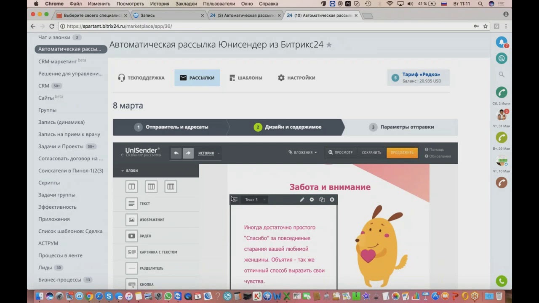Screen dimensions: 539x303
Task: Open the Техподдержка tab
Action: [141, 78]
